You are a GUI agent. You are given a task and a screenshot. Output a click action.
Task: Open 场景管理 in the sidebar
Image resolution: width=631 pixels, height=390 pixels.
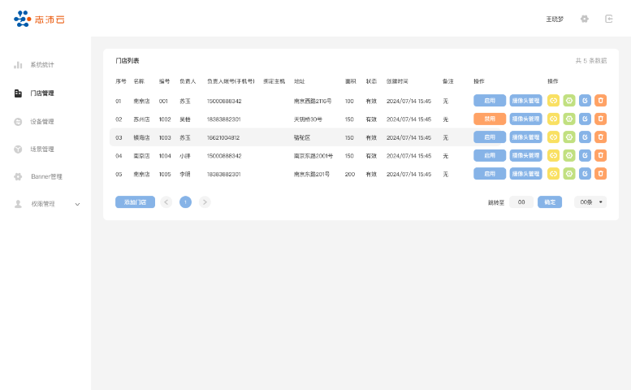tap(42, 149)
